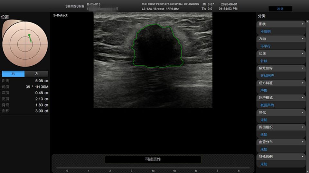Image resolution: width=309 pixels, height=173 pixels.
Task: Open the 病灶边界 lesion boundary dropdown
Action: point(281,68)
